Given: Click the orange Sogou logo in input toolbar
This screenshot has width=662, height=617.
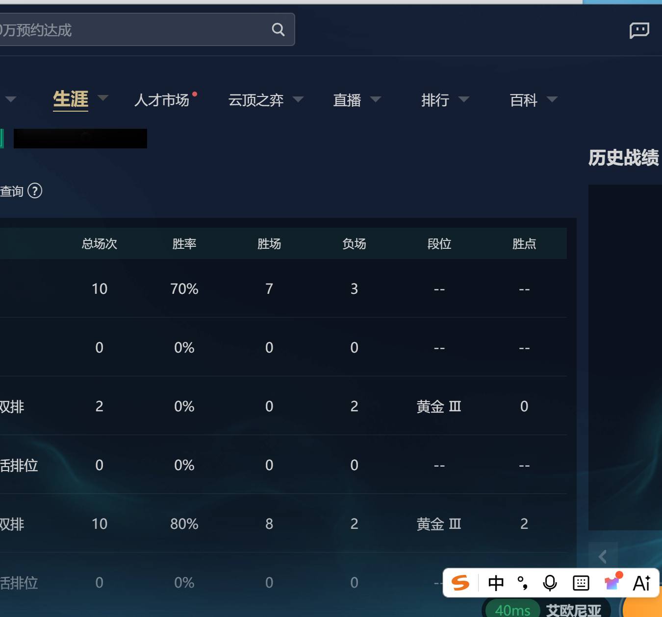Looking at the screenshot, I should click(460, 583).
